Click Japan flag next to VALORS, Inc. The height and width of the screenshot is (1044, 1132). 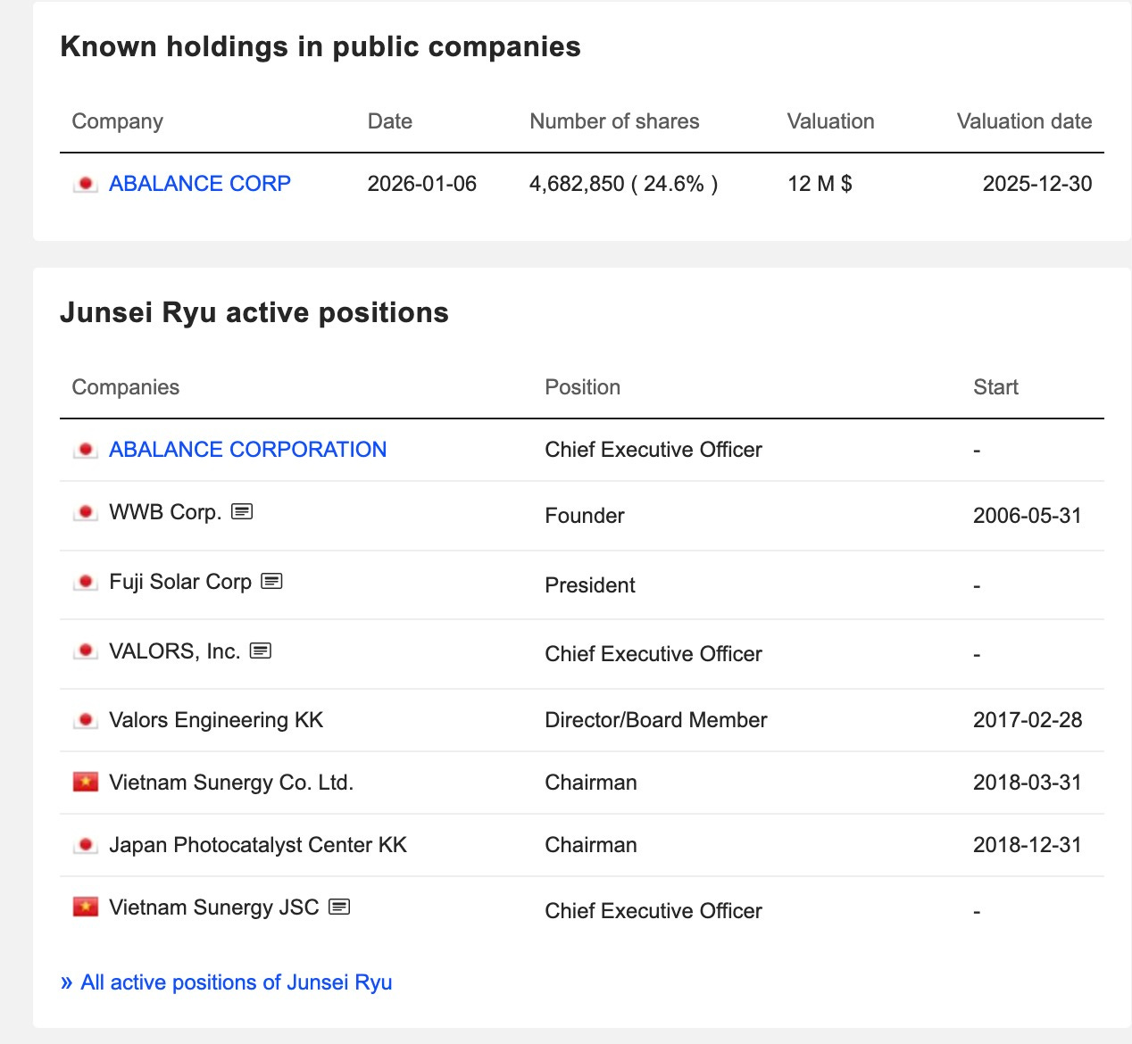[x=86, y=650]
